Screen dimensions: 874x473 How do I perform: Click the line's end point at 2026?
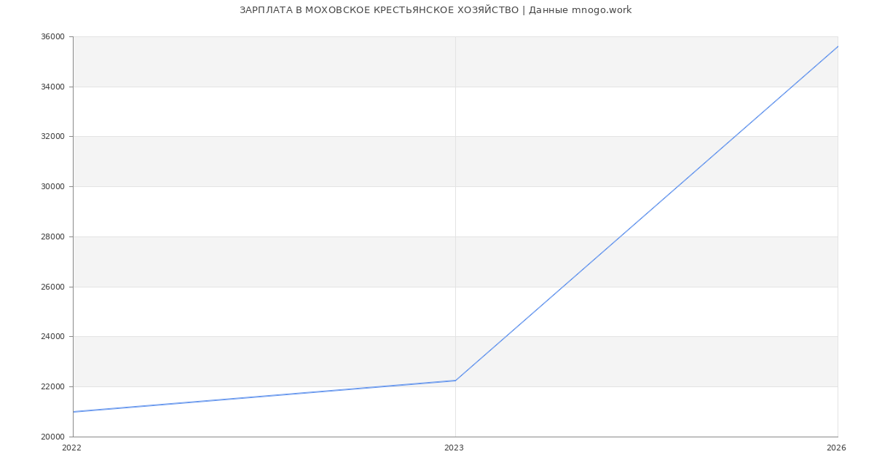[x=838, y=47]
